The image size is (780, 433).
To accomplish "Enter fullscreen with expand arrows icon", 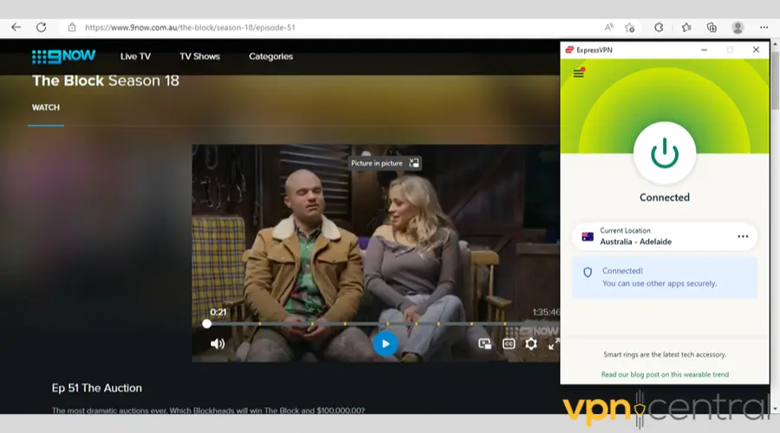I will (554, 344).
